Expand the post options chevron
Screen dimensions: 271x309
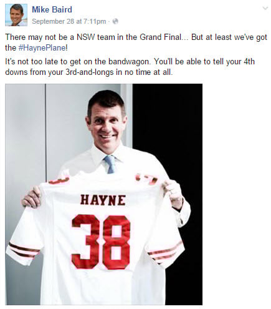coord(265,8)
